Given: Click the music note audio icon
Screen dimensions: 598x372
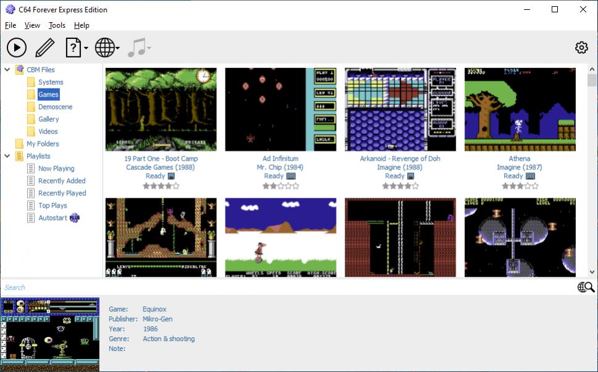Looking at the screenshot, I should (137, 47).
